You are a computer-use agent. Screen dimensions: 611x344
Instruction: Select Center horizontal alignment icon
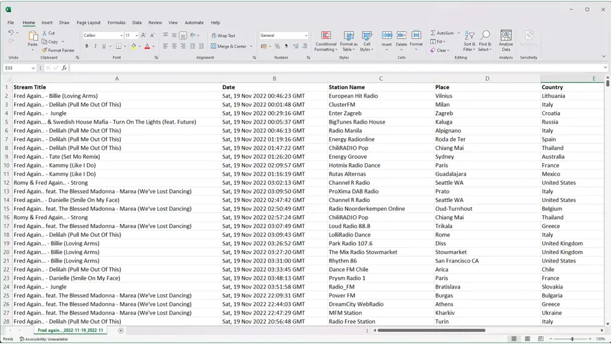pyautogui.click(x=174, y=46)
